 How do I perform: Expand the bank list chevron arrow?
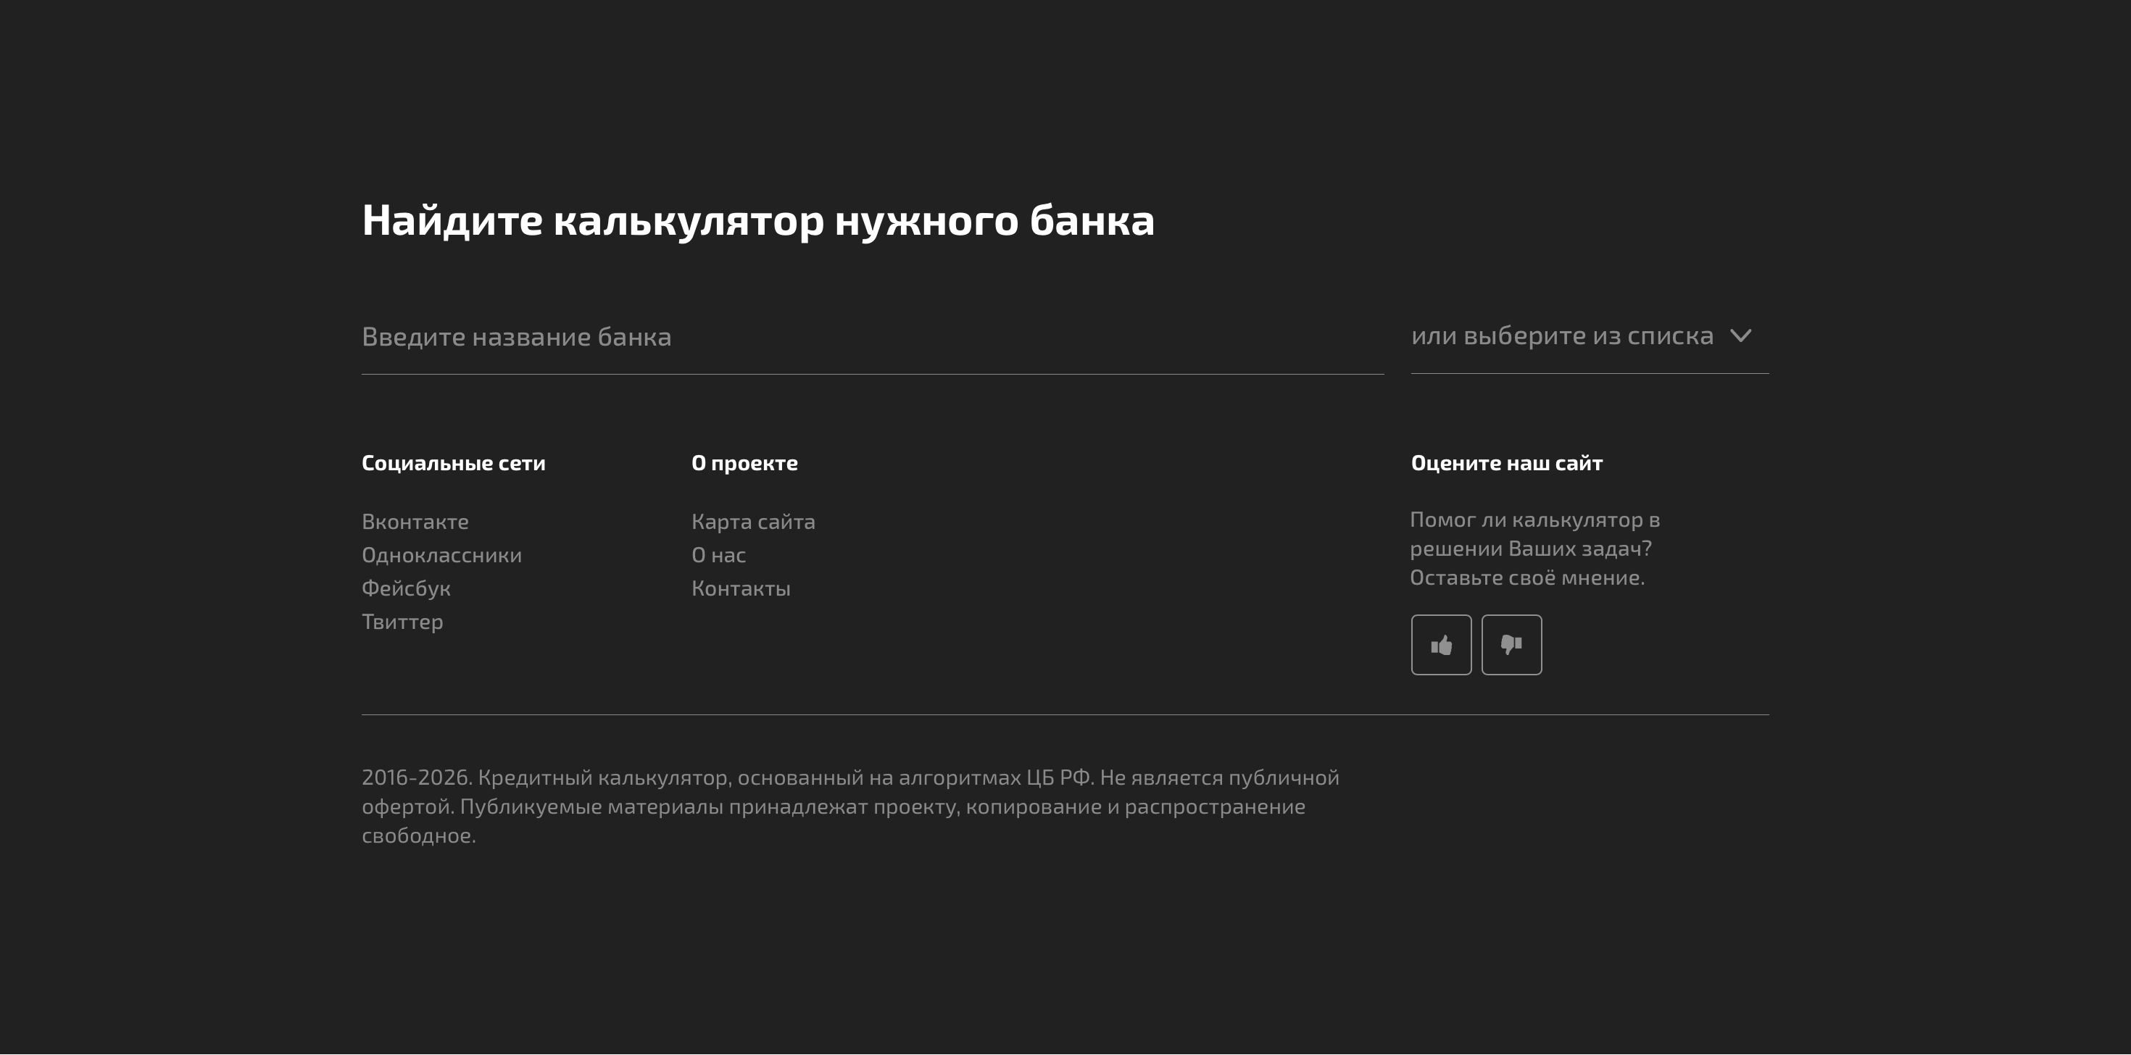click(1740, 335)
